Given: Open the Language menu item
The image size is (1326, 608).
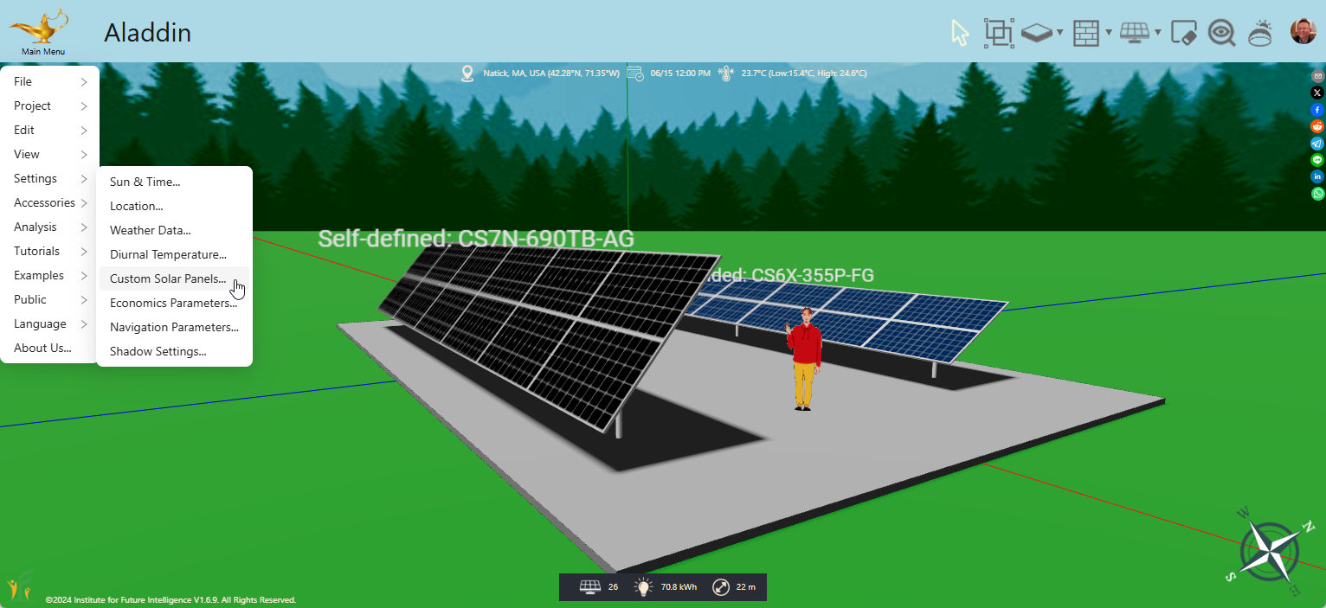Looking at the screenshot, I should coord(50,324).
